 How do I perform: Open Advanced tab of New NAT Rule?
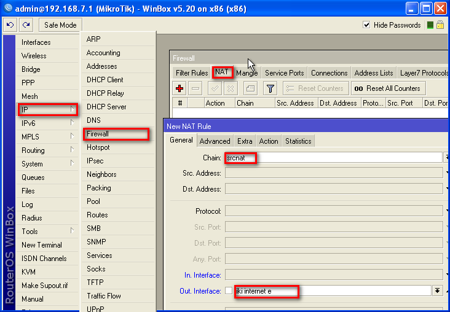(215, 141)
